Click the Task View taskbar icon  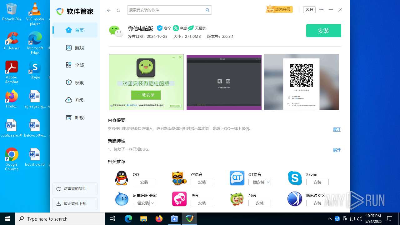click(113, 219)
